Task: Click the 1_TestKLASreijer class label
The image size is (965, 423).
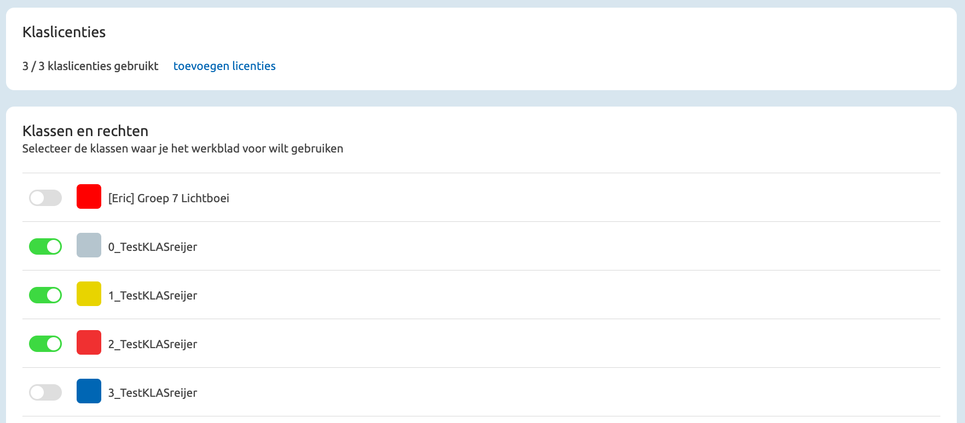Action: tap(153, 296)
